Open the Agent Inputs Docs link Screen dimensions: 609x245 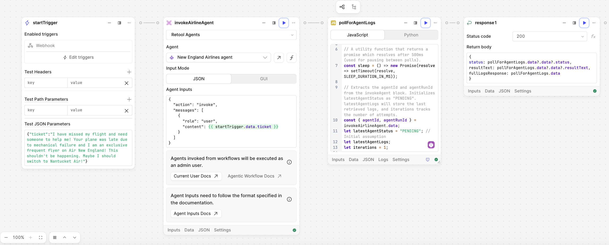[x=196, y=214]
